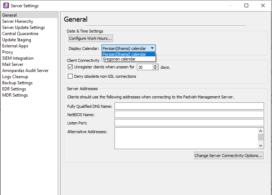Click Alternative Addresses scroll up arrow

coord(260,131)
